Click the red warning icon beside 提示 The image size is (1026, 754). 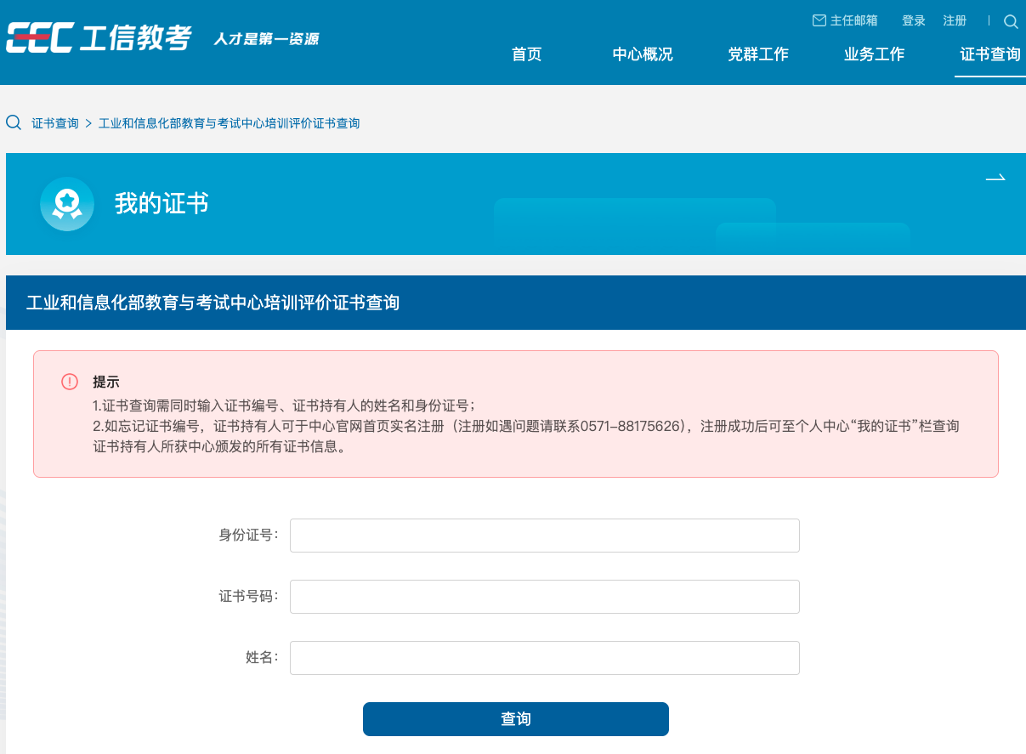coord(70,382)
